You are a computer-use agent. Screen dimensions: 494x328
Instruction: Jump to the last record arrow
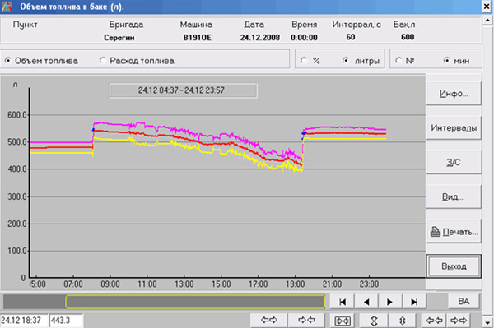coord(414,302)
